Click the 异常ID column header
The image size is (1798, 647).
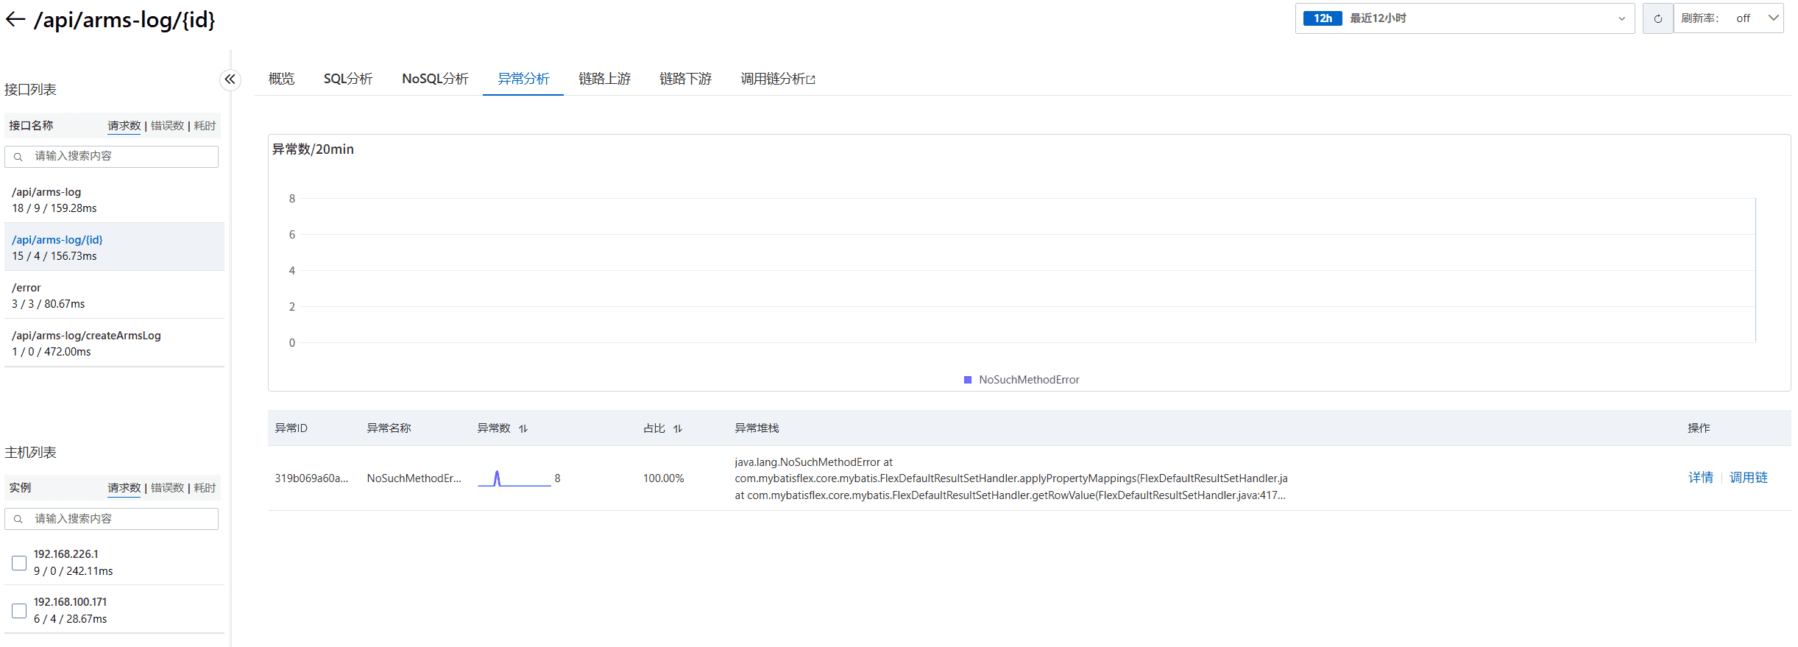pos(291,428)
